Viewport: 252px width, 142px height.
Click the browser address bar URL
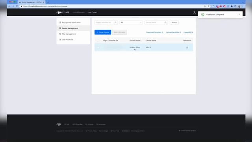pyautogui.click(x=45, y=6)
